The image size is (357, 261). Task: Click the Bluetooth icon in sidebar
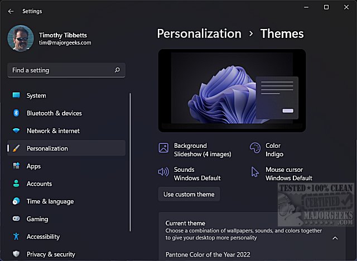tap(16, 113)
